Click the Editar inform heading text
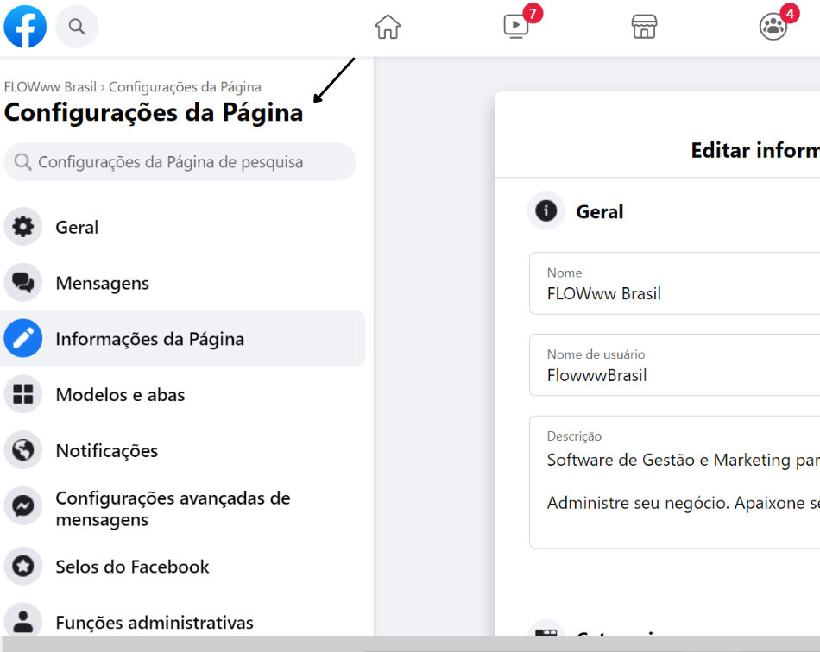820x652 pixels. pyautogui.click(x=755, y=150)
